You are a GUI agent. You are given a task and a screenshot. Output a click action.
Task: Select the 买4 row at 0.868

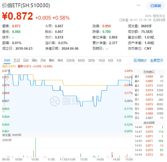(x=149, y=113)
